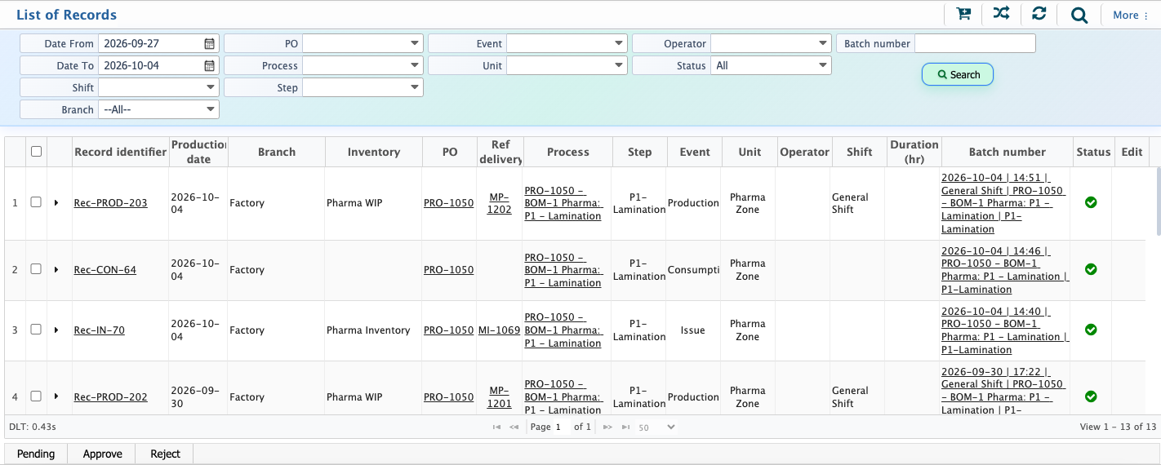Open the Date To calendar picker
This screenshot has height=465, width=1161.
coord(210,65)
